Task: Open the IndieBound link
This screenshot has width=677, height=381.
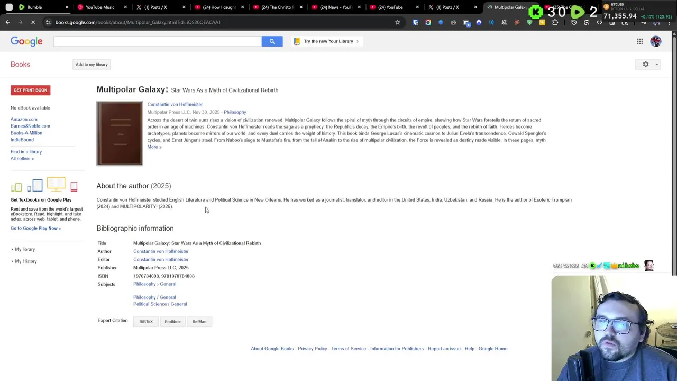Action: (22, 140)
